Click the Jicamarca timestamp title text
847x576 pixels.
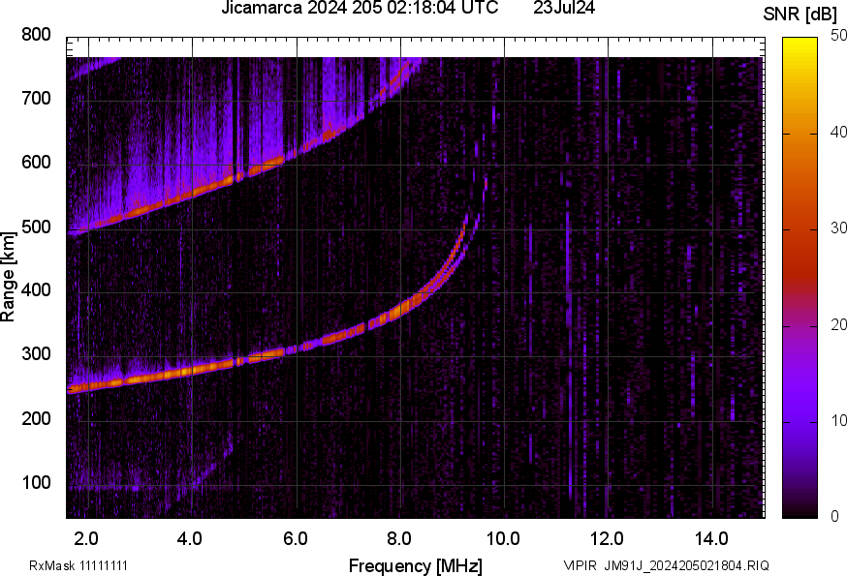coord(360,9)
